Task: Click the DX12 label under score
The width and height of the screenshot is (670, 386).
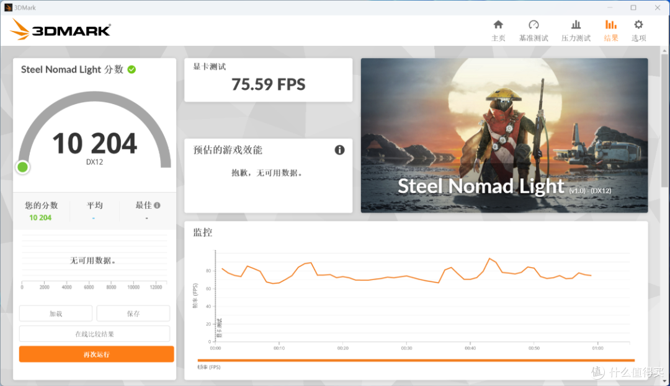Action: click(94, 162)
